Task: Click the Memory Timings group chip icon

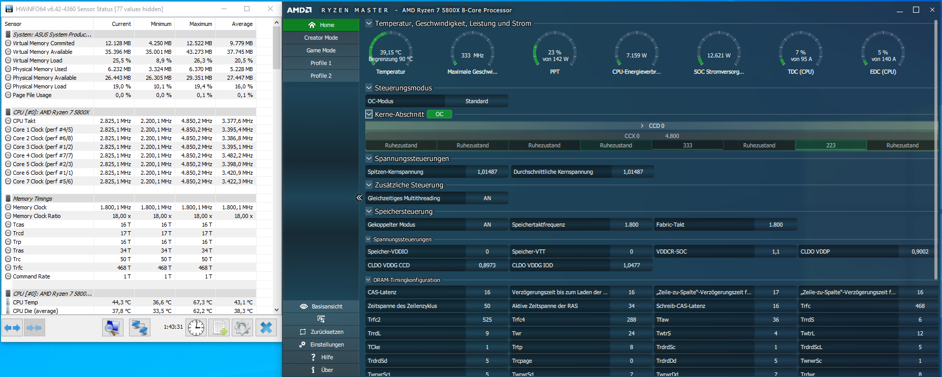Action: (x=8, y=199)
